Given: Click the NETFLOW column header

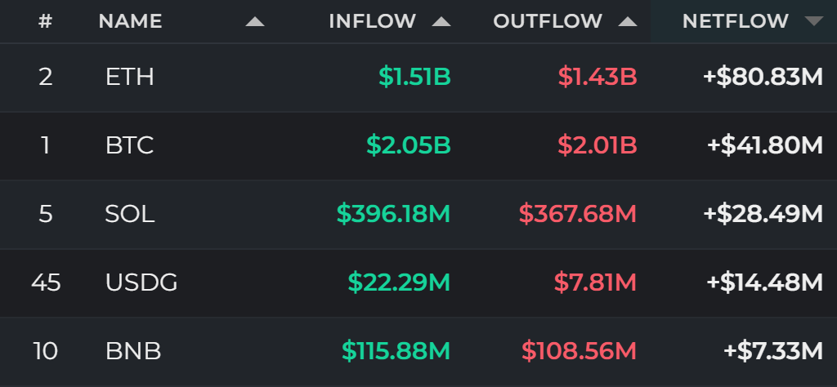Looking at the screenshot, I should pyautogui.click(x=735, y=21).
